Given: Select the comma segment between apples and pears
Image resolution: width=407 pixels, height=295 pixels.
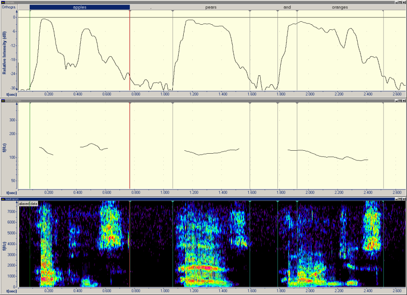Looking at the screenshot, I should click(x=151, y=7).
